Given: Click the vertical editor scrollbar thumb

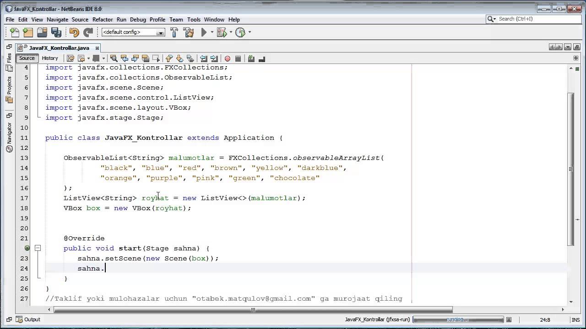Looking at the screenshot, I should [571, 169].
